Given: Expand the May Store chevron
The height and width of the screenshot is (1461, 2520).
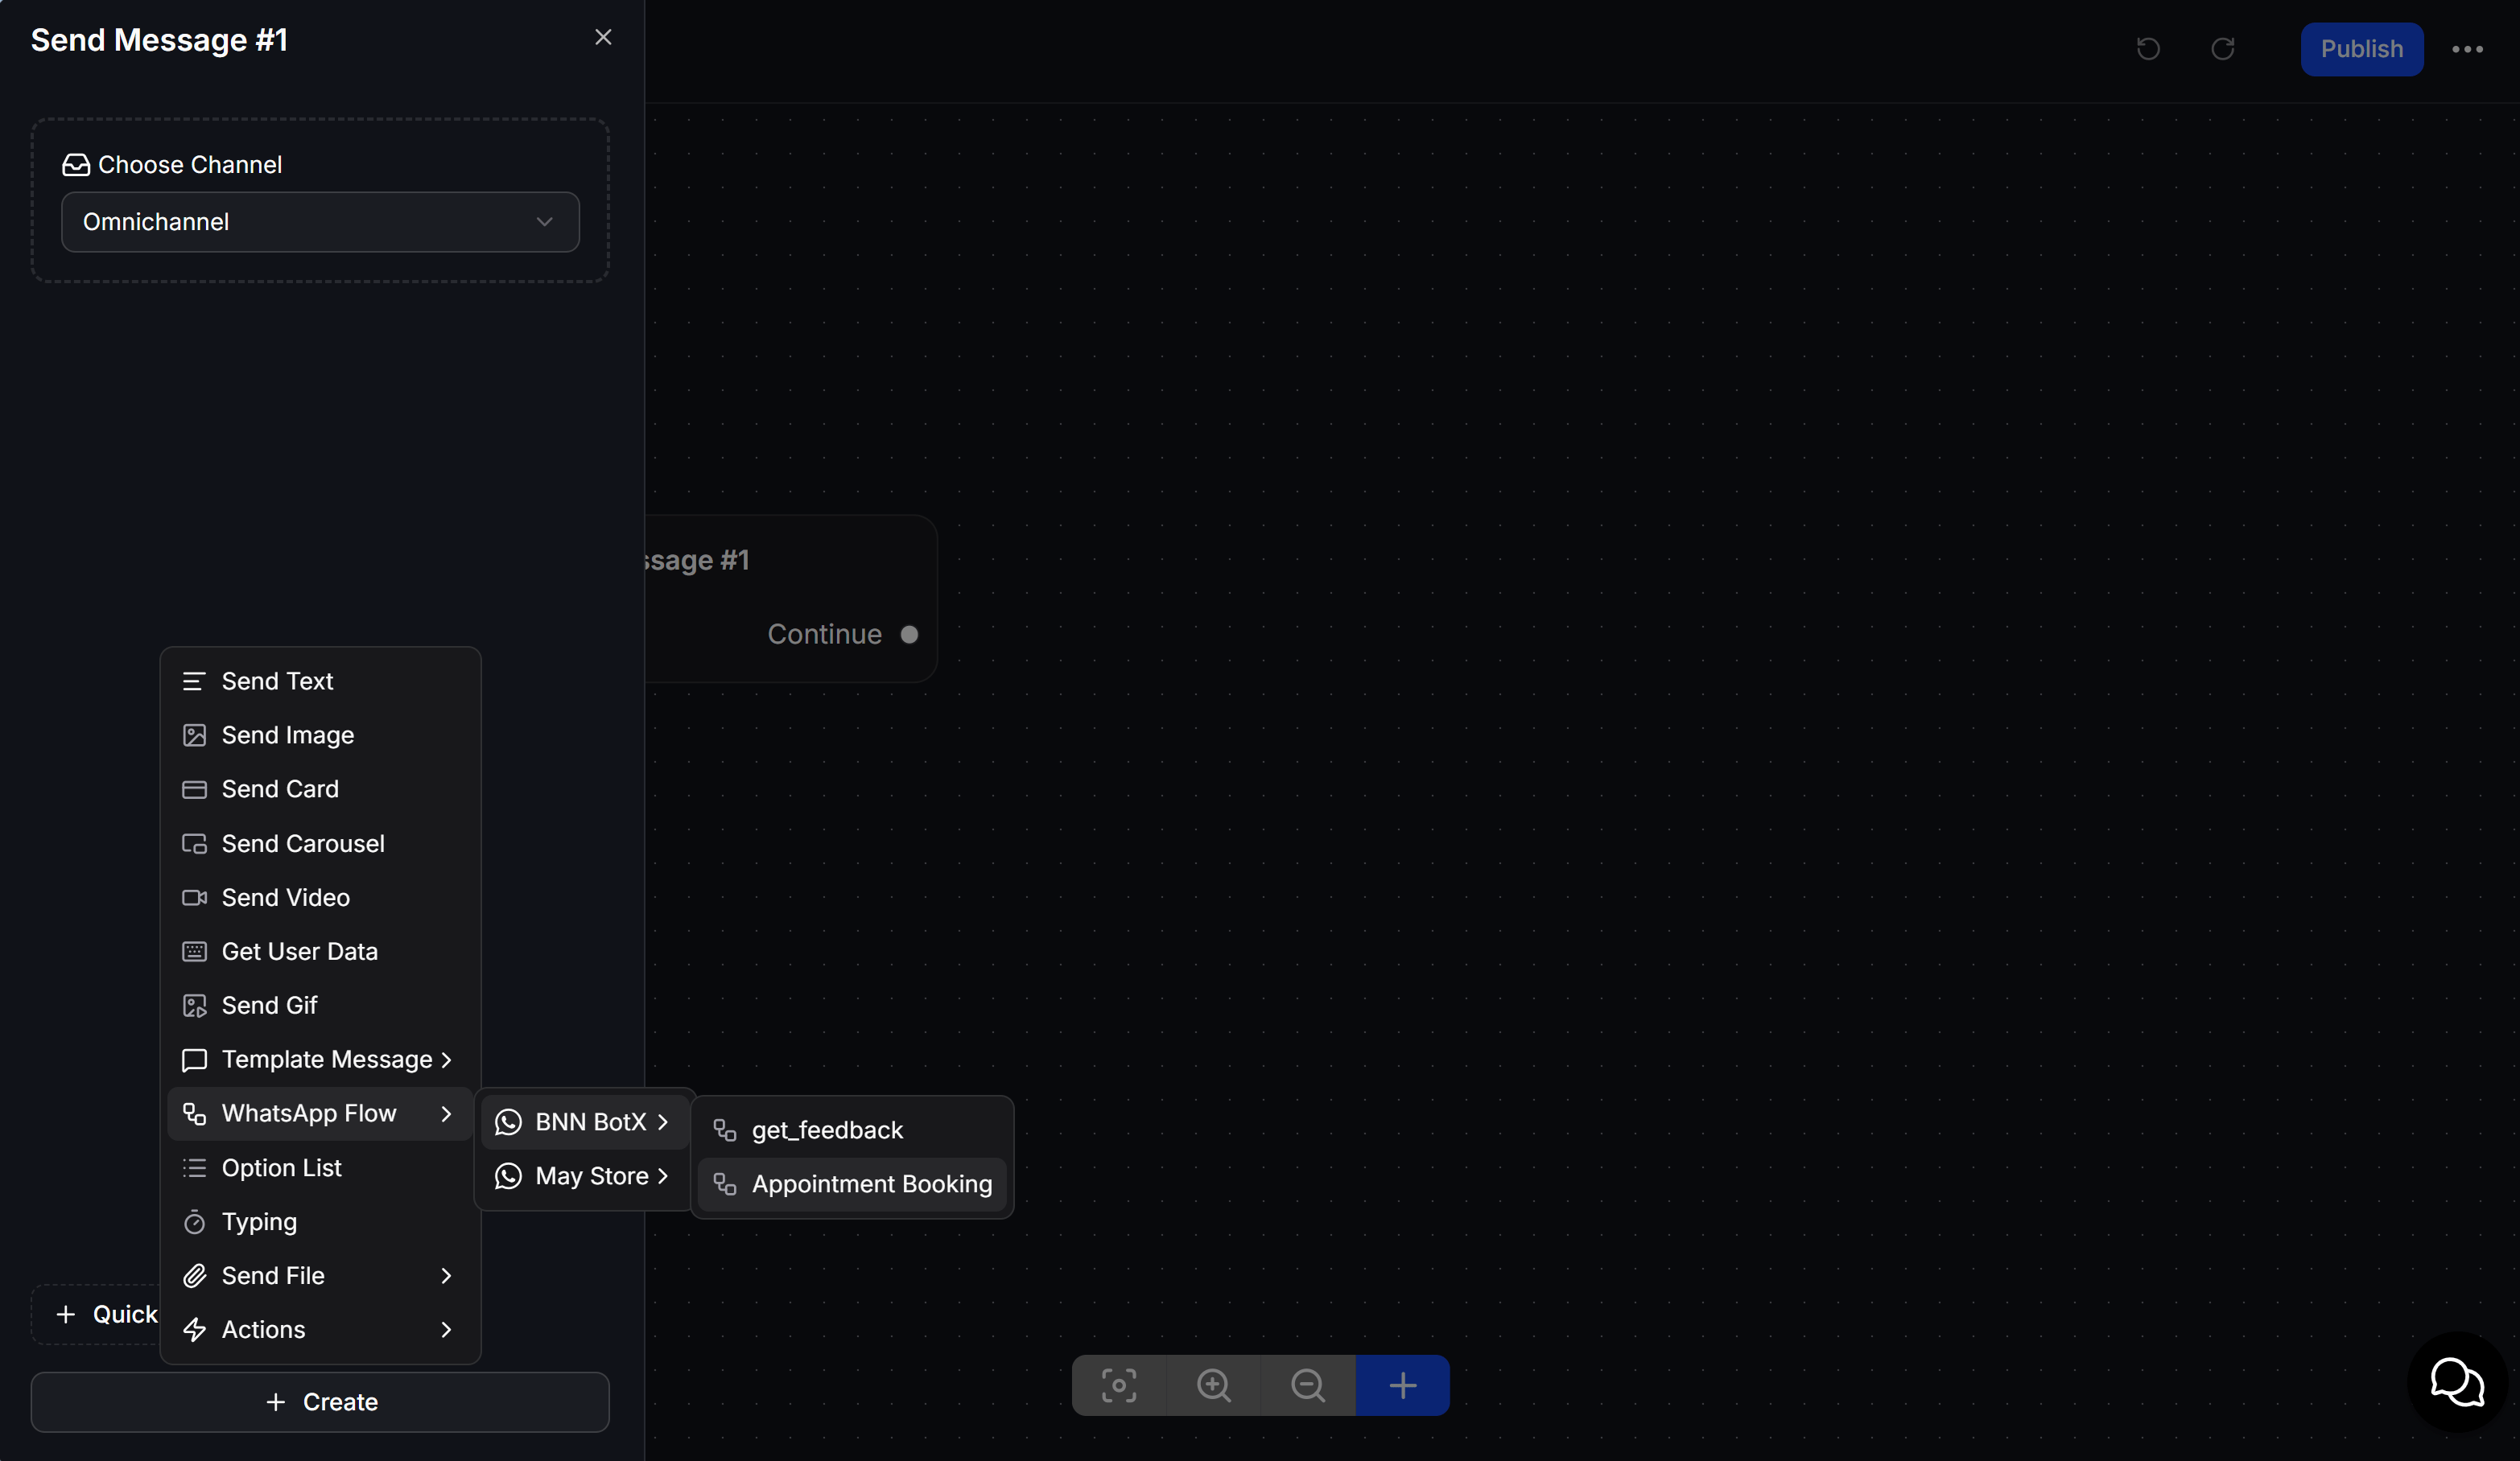Looking at the screenshot, I should pos(663,1175).
